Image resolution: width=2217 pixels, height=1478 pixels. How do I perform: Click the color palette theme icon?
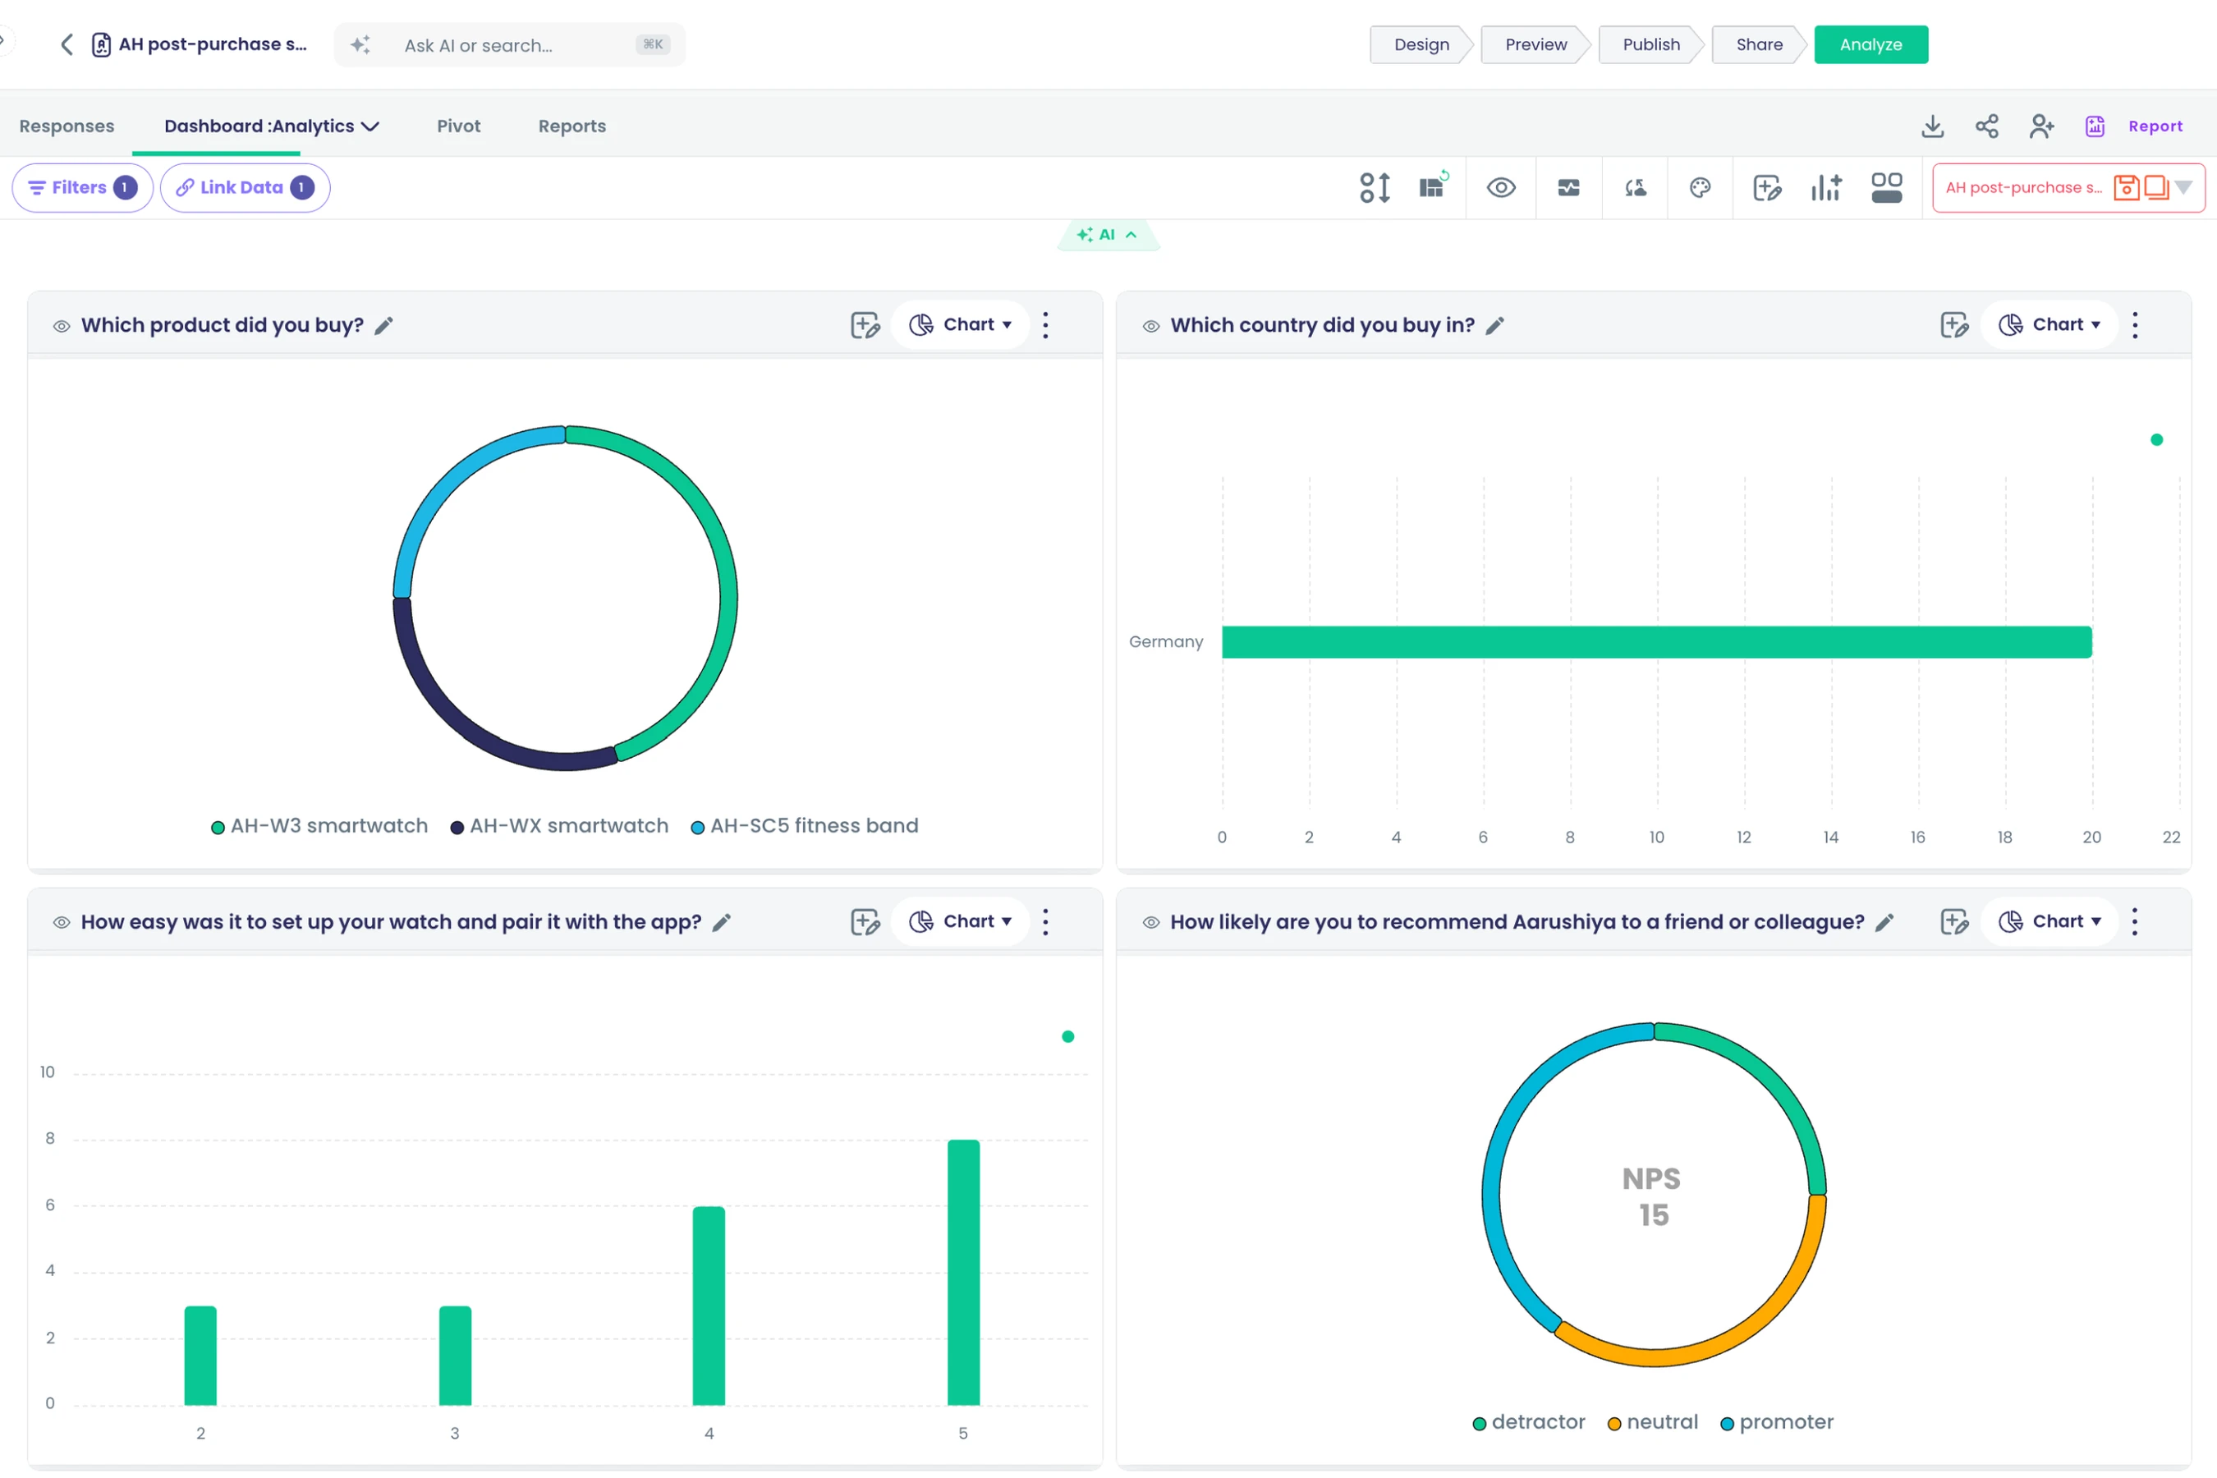(x=1700, y=187)
